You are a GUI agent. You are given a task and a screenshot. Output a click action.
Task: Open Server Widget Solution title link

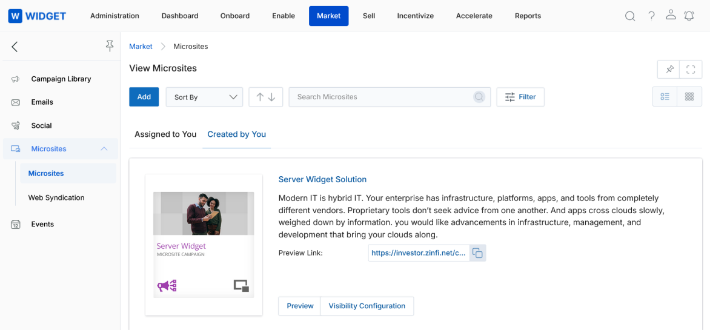pyautogui.click(x=322, y=179)
